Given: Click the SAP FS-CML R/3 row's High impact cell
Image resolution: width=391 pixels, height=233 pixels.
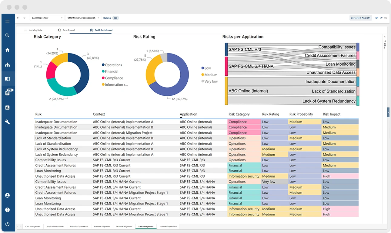Looking at the screenshot, I should (340, 176).
